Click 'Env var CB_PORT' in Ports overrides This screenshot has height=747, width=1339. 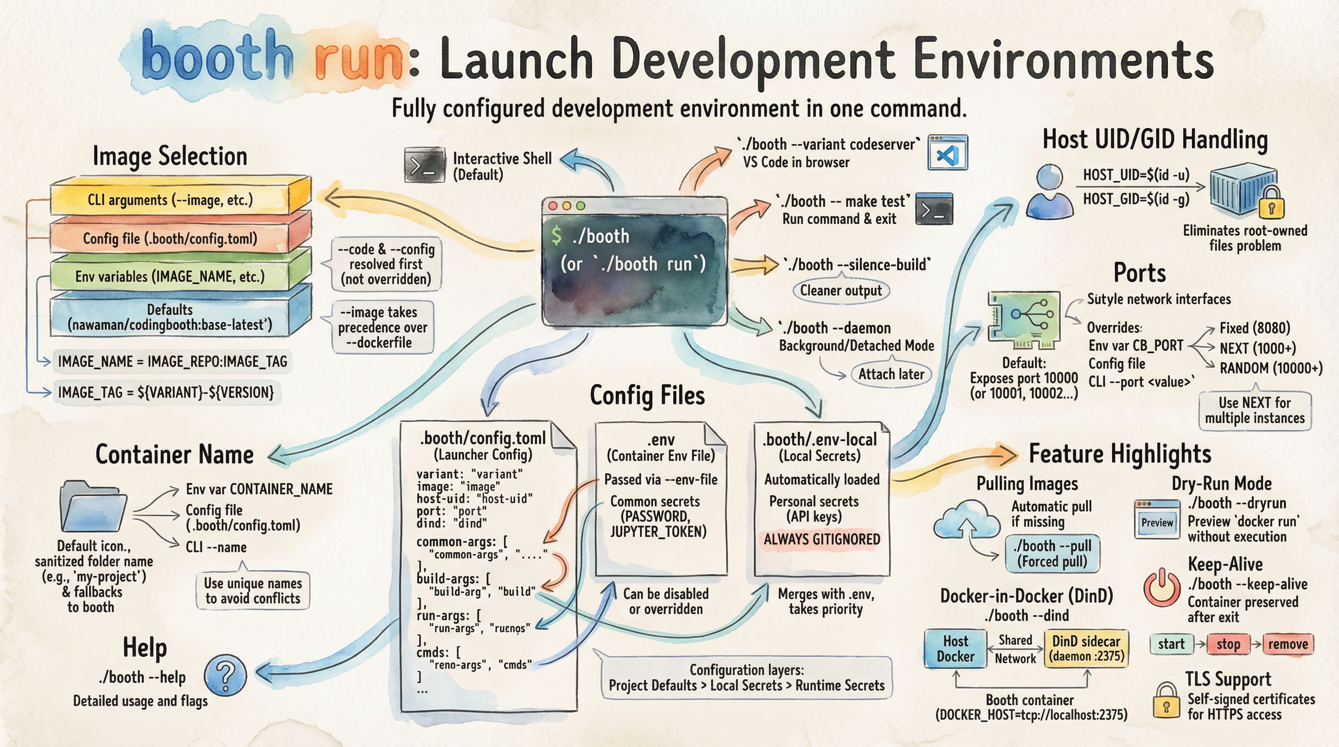tap(1136, 345)
